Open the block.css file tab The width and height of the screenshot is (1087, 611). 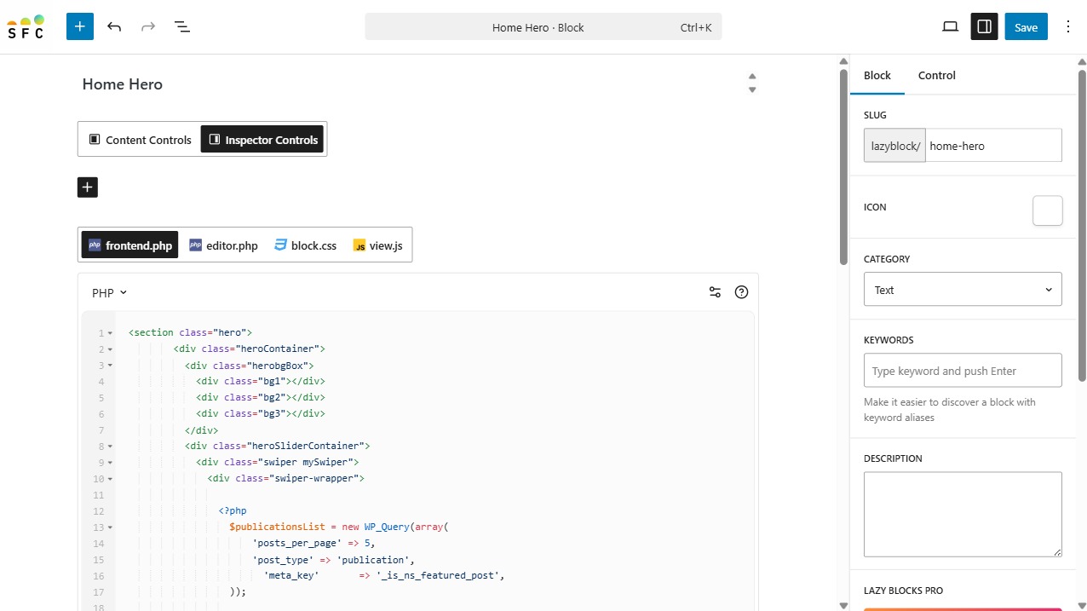click(305, 245)
